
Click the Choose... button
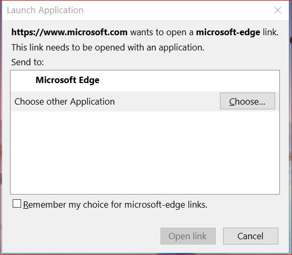247,101
